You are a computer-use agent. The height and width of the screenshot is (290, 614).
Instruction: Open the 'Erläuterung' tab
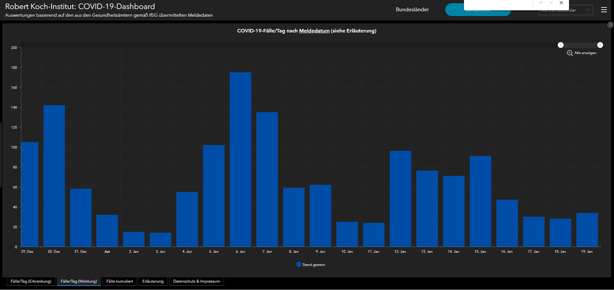click(153, 281)
